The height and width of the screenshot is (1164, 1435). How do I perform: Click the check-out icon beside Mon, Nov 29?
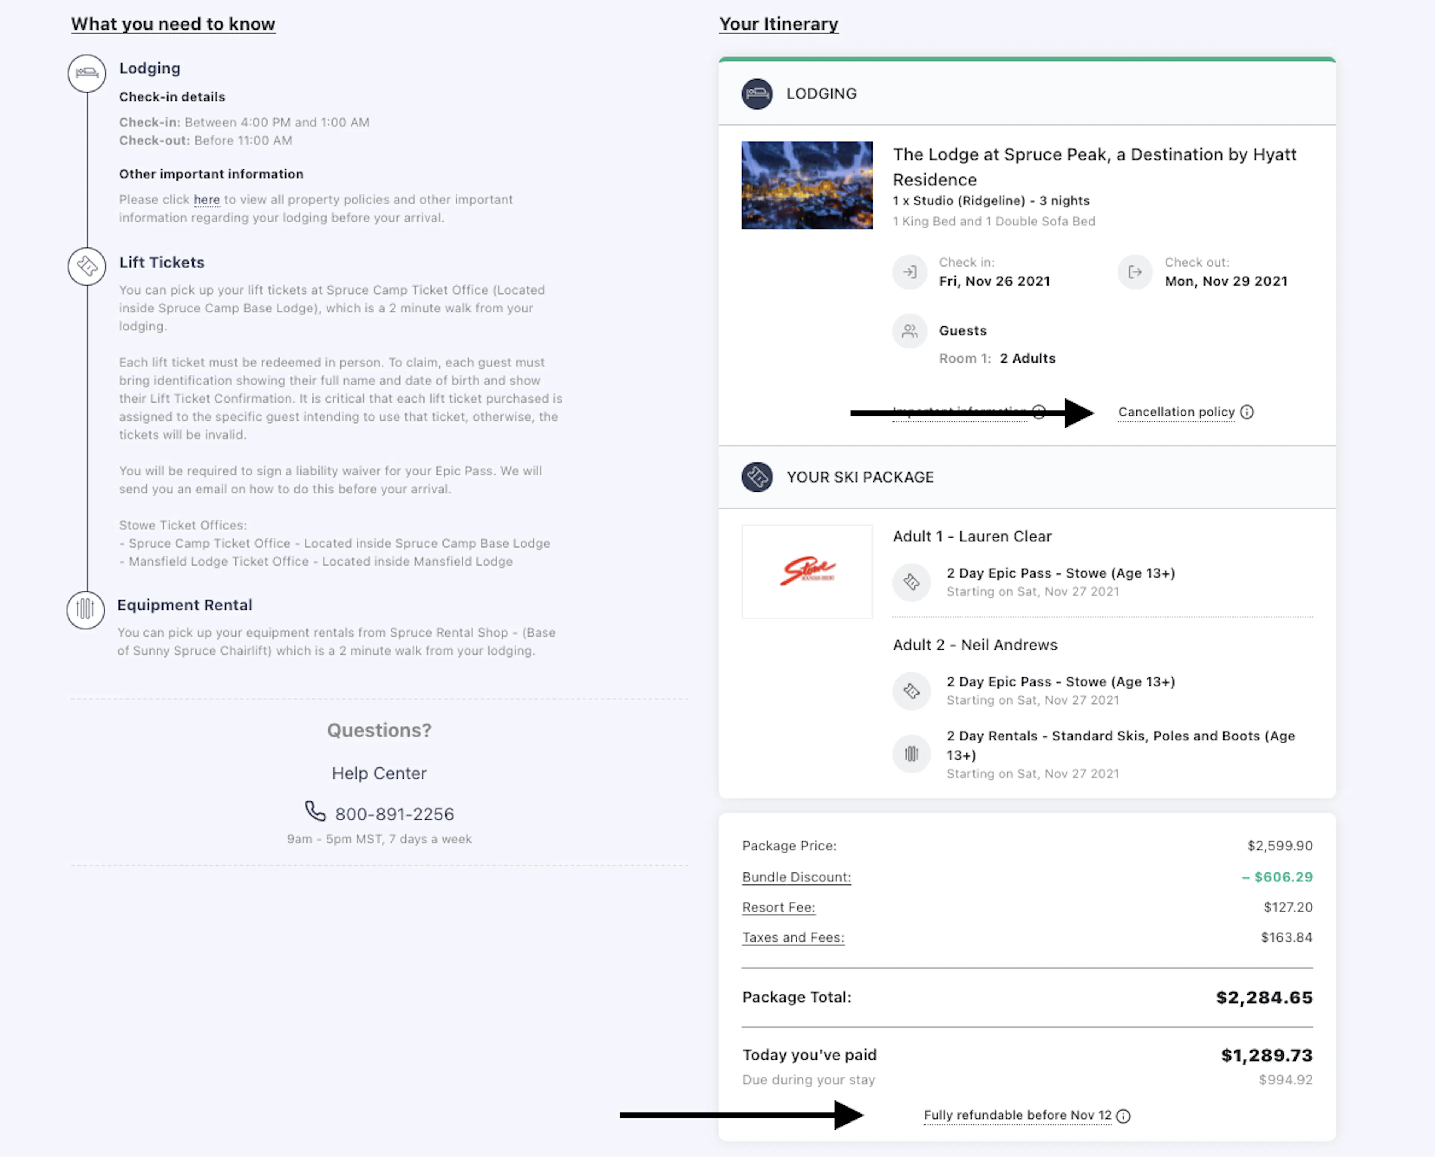[1135, 272]
